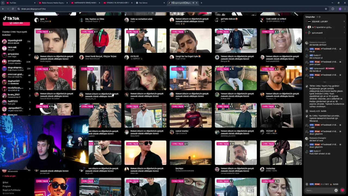Click daghan581 avatar in sidebar
The height and width of the screenshot is (196, 348).
point(4,82)
